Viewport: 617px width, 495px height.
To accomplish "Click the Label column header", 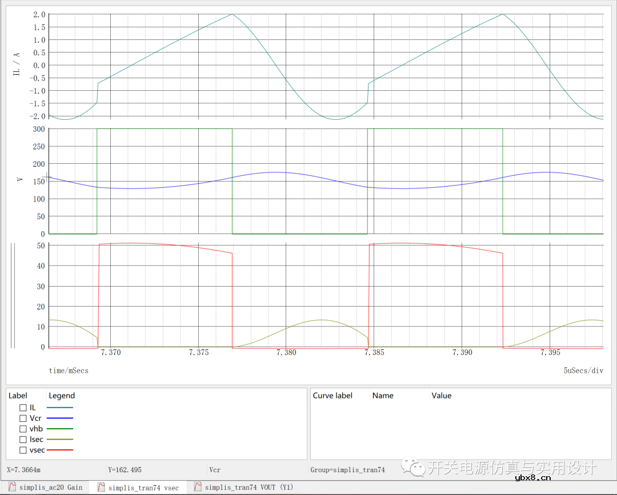I will (x=18, y=396).
